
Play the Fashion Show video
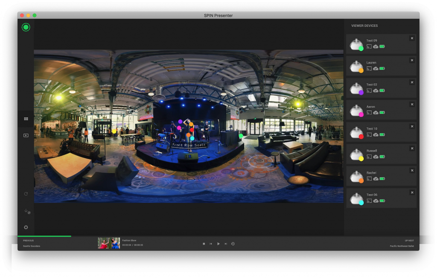click(x=218, y=244)
